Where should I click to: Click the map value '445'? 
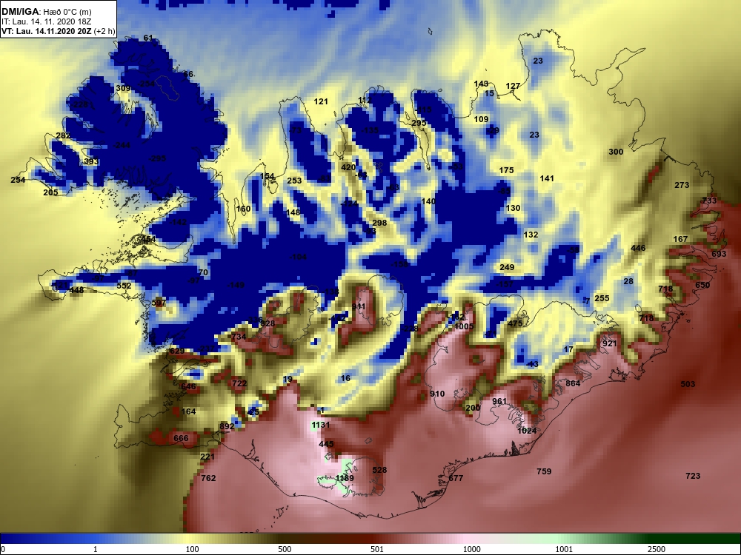pyautogui.click(x=326, y=443)
